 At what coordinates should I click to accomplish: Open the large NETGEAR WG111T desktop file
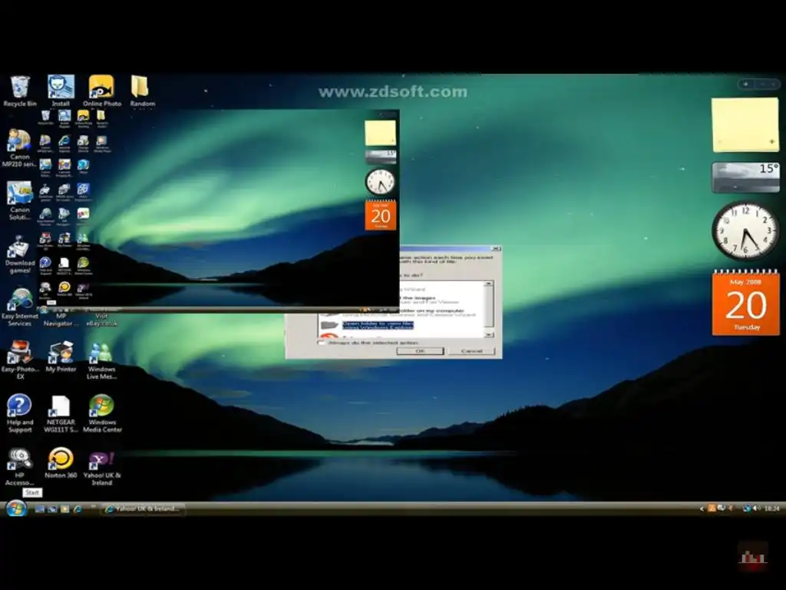61,413
